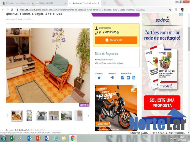This screenshot has width=190, height=142.
Task: Switch to Minha Conta | OLX tab
Action: pyautogui.click(x=51, y=3)
